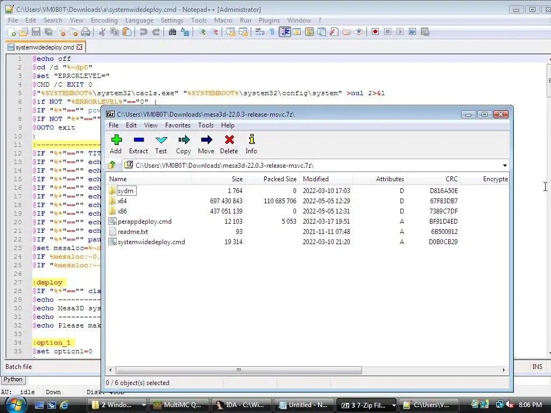
Task: Click Notepad++ Redo icon
Action: (x=156, y=32)
